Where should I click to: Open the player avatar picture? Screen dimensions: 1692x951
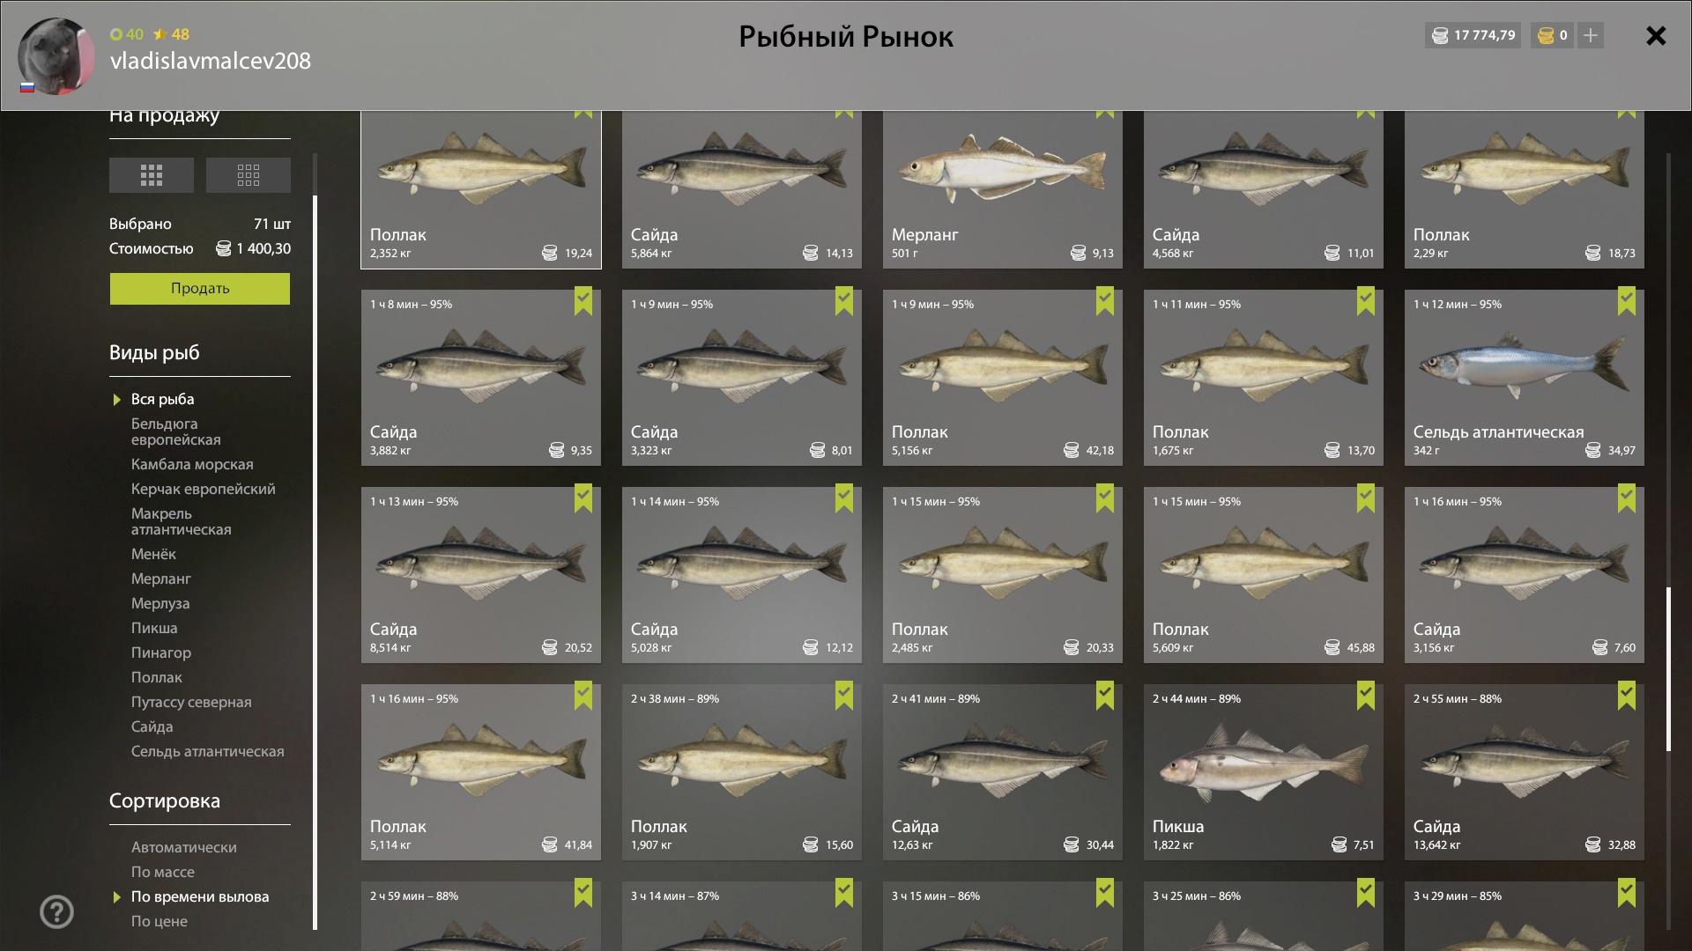point(56,56)
